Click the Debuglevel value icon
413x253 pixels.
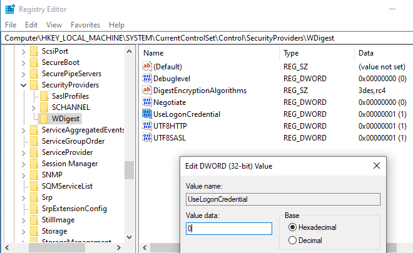(x=148, y=78)
